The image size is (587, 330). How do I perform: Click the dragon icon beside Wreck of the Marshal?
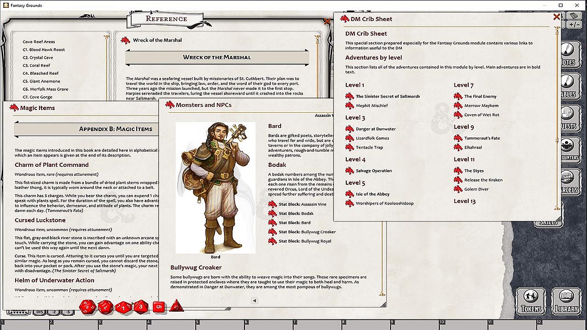[x=126, y=40]
